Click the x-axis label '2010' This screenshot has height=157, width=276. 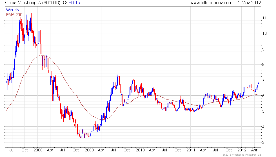[140, 150]
